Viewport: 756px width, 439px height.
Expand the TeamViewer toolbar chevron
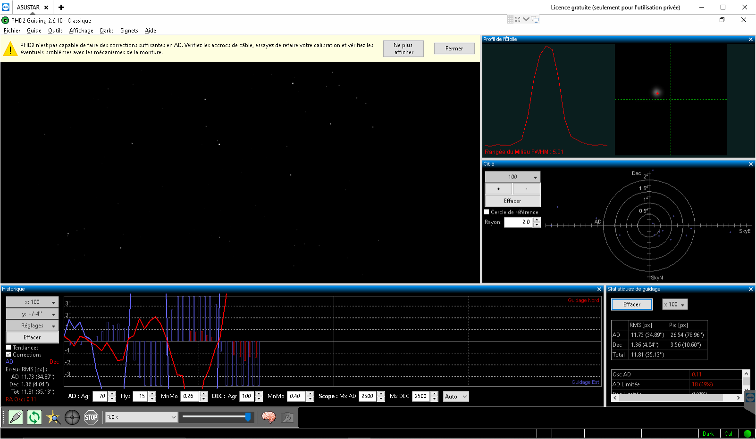click(x=526, y=19)
